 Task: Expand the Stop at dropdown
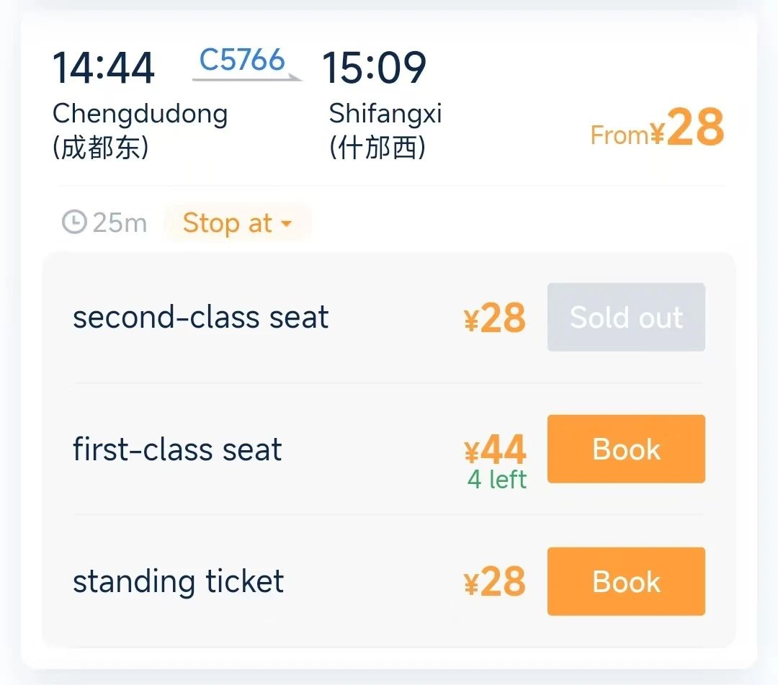point(237,223)
